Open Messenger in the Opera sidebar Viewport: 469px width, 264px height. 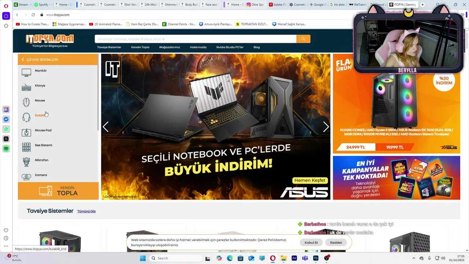[6, 120]
